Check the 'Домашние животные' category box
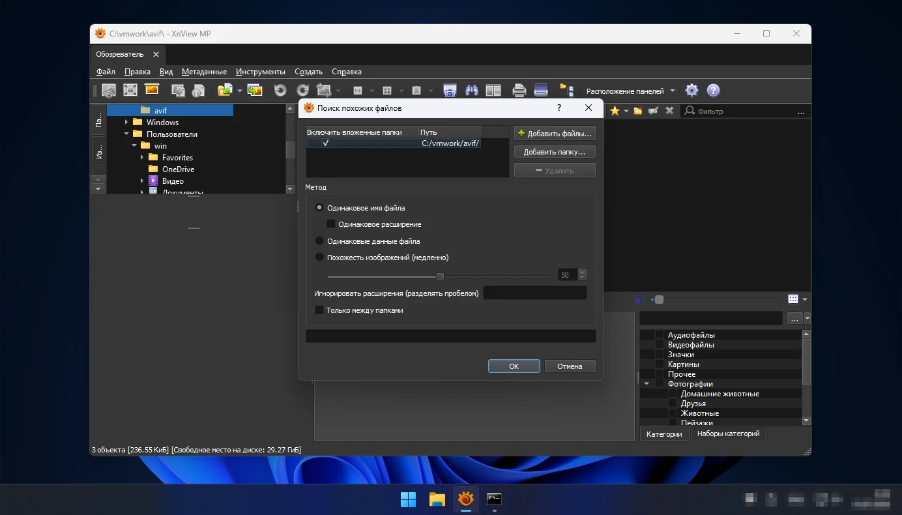This screenshot has width=902, height=515. pyautogui.click(x=673, y=394)
